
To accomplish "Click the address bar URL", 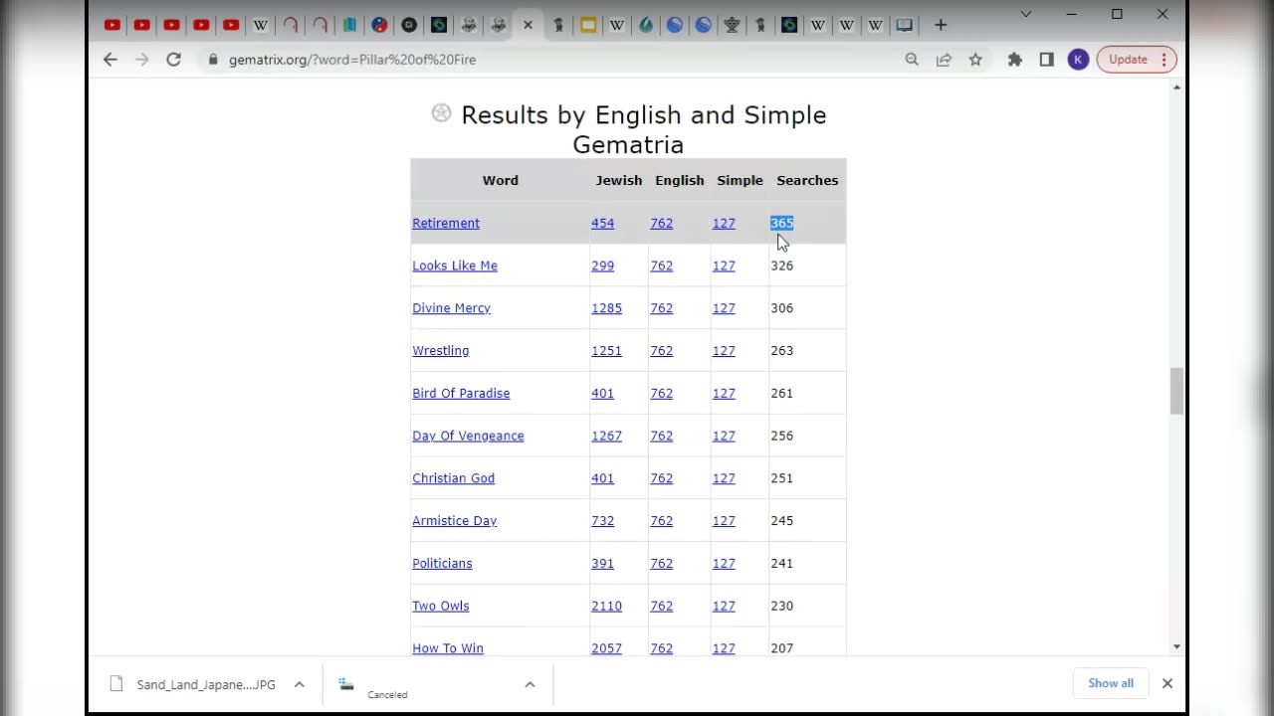I will point(352,60).
